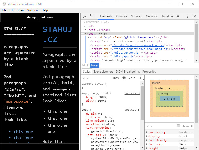Select the stahujcz.markdown file tab

[40, 17]
